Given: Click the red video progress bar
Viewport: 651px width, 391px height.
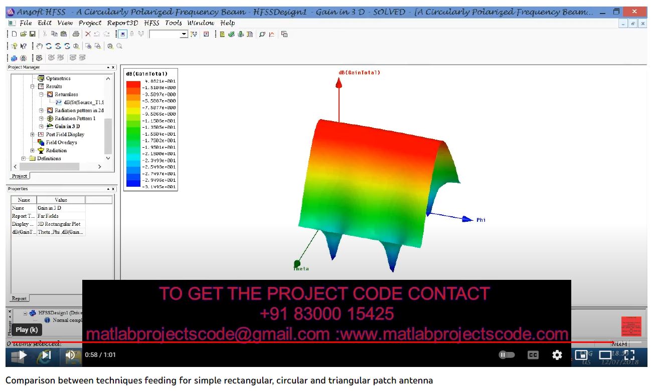Looking at the screenshot, I should coord(301,342).
